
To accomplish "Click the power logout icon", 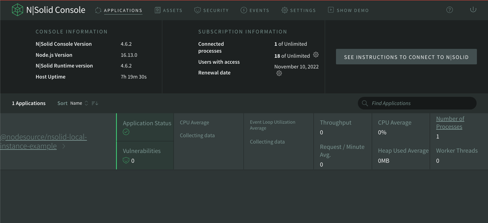I will click(473, 9).
